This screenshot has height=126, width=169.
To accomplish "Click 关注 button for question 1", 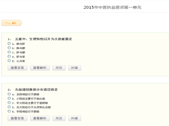I will point(59,68).
